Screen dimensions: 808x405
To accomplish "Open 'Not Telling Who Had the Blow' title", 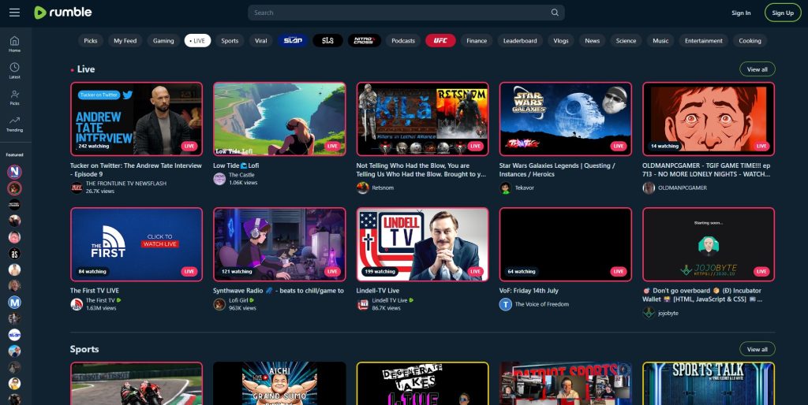I will (421, 170).
